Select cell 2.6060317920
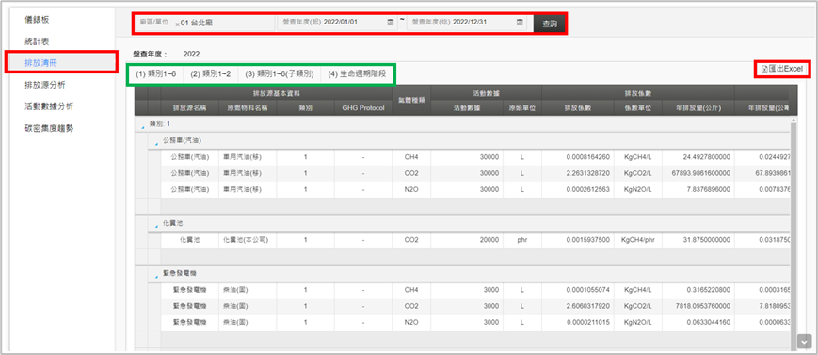818x355 pixels. pos(588,306)
